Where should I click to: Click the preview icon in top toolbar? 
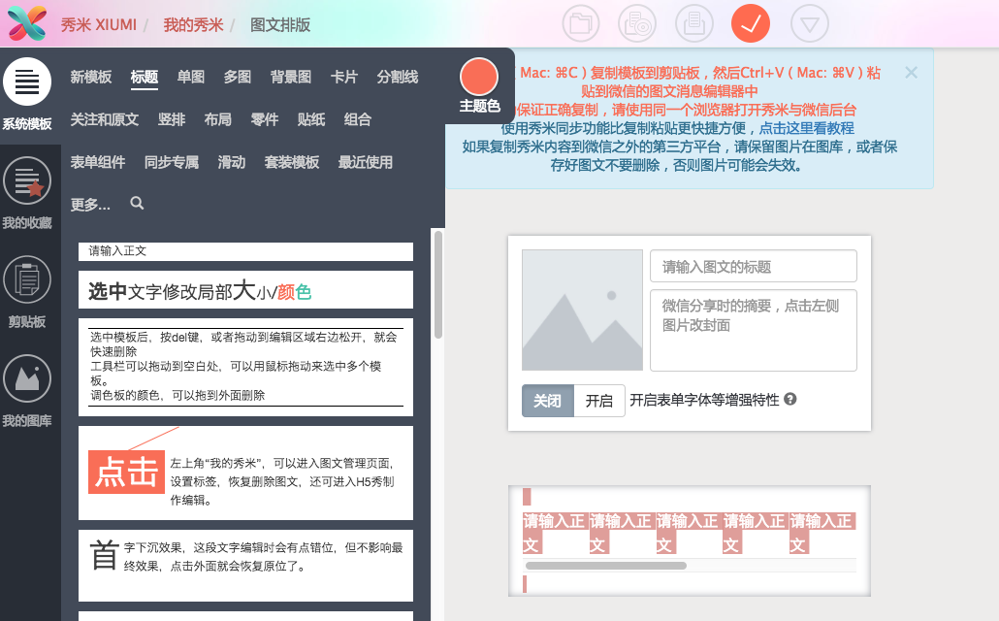pyautogui.click(x=637, y=23)
